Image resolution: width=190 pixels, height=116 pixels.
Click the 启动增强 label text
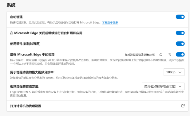[x=16, y=17]
